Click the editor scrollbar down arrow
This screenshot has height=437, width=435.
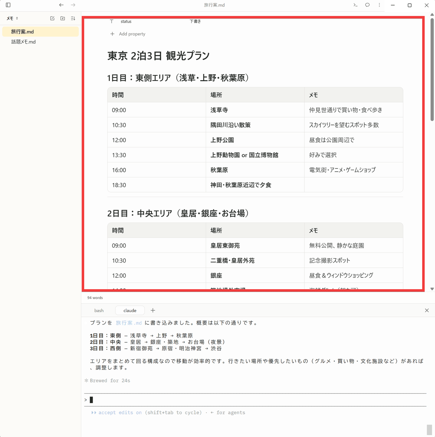(x=432, y=289)
